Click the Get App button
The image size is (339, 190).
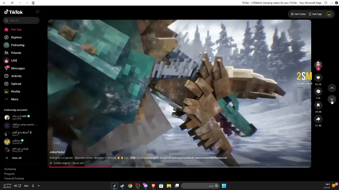pyautogui.click(x=315, y=14)
